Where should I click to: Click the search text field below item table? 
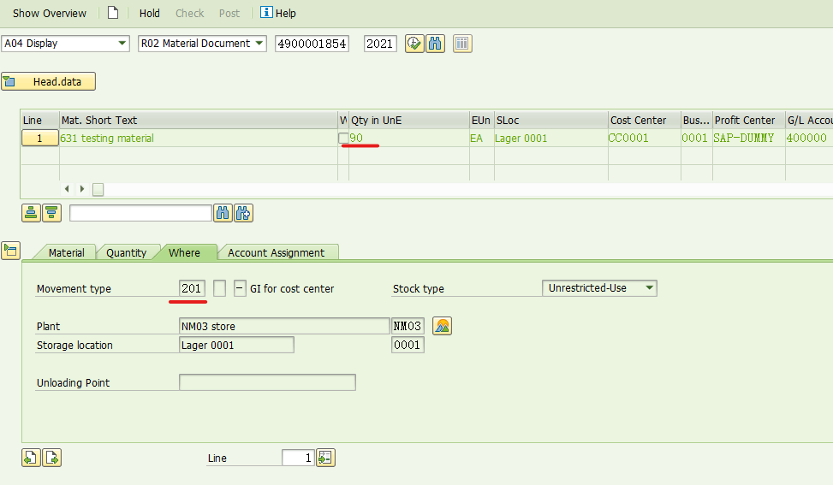point(140,213)
